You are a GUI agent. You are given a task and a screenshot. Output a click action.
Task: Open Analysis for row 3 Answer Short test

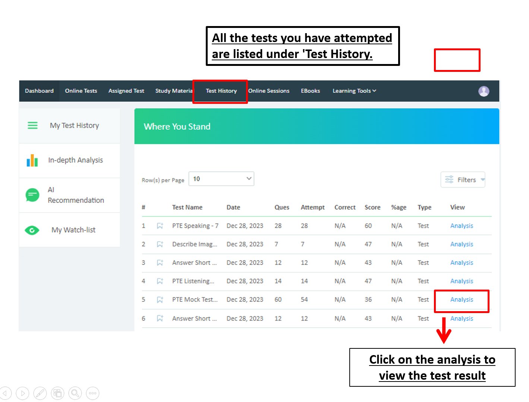(462, 263)
